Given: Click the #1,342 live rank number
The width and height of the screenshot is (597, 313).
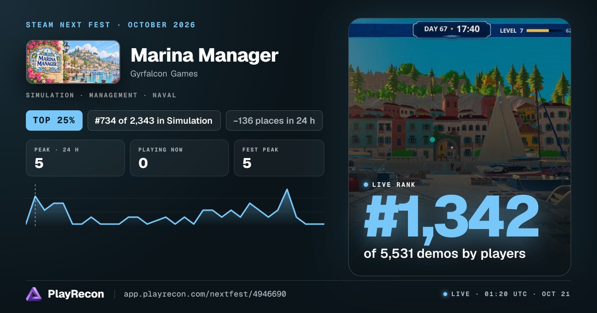Looking at the screenshot, I should click(x=452, y=217).
